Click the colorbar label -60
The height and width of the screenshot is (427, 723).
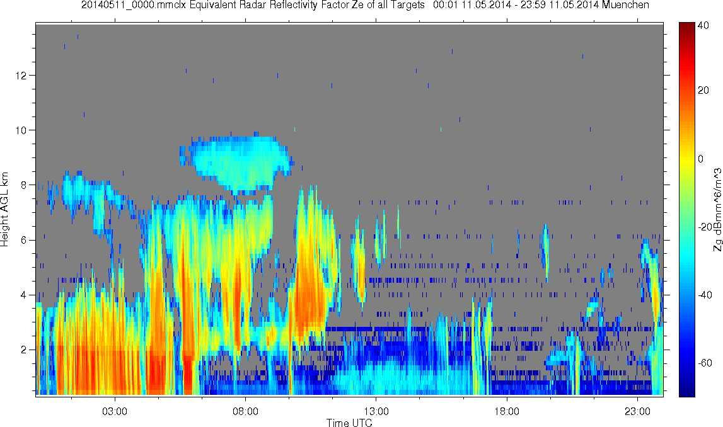click(x=705, y=363)
